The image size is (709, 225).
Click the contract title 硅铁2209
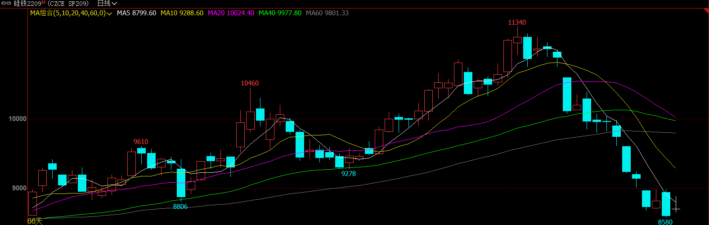pyautogui.click(x=27, y=4)
